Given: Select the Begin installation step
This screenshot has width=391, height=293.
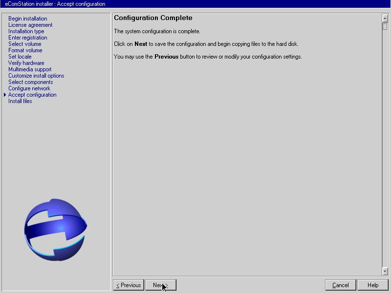Looking at the screenshot, I should (x=28, y=19).
